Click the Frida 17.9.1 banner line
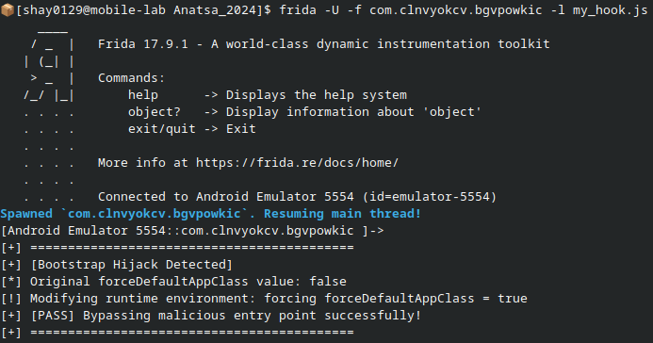The width and height of the screenshot is (653, 343). tap(323, 44)
